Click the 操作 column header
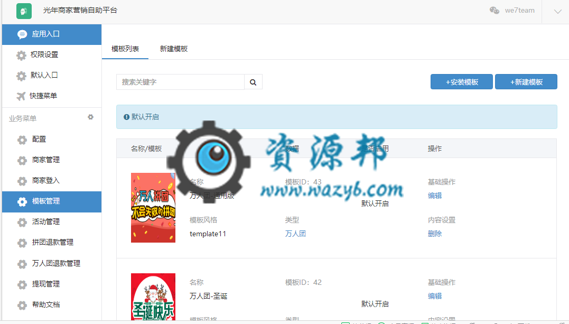The height and width of the screenshot is (324, 569). 435,149
